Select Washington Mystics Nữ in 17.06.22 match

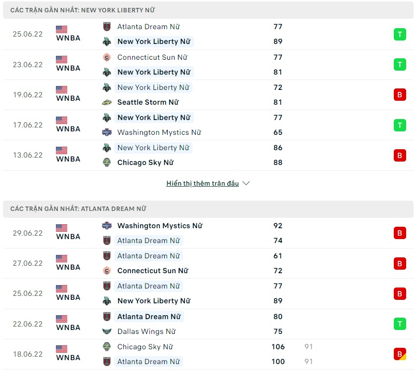click(x=159, y=132)
